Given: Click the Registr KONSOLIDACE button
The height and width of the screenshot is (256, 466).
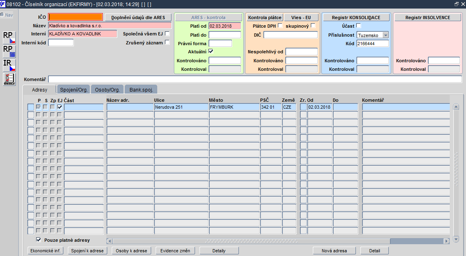Looking at the screenshot, I should (356, 17).
